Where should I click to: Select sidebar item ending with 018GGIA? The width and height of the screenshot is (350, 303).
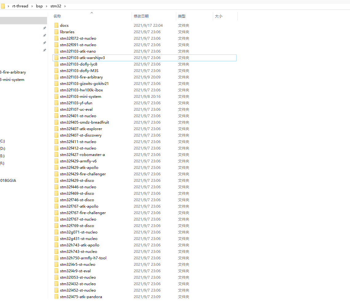click(8, 180)
